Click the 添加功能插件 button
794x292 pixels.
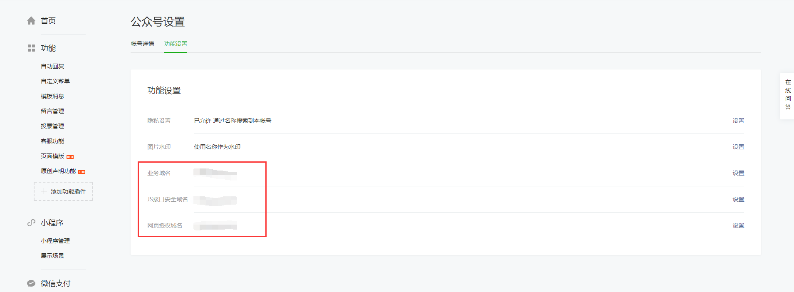pos(63,191)
